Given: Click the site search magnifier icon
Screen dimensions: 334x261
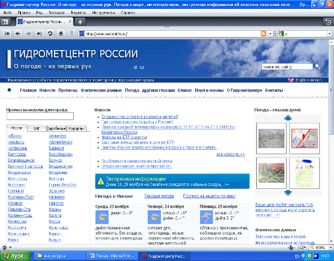Looking at the screenshot, I should coord(316,67).
